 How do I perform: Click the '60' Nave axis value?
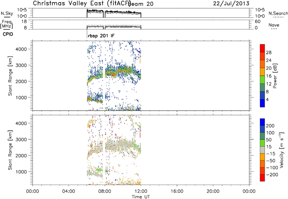coord(258,22)
